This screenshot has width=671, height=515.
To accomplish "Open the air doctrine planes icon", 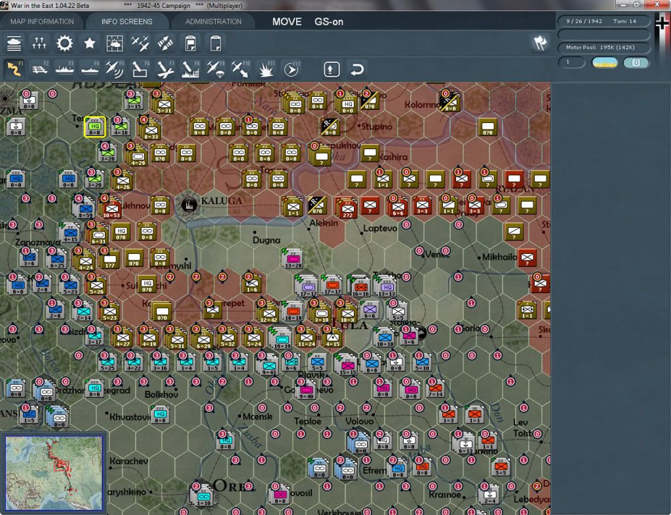I will click(x=140, y=43).
